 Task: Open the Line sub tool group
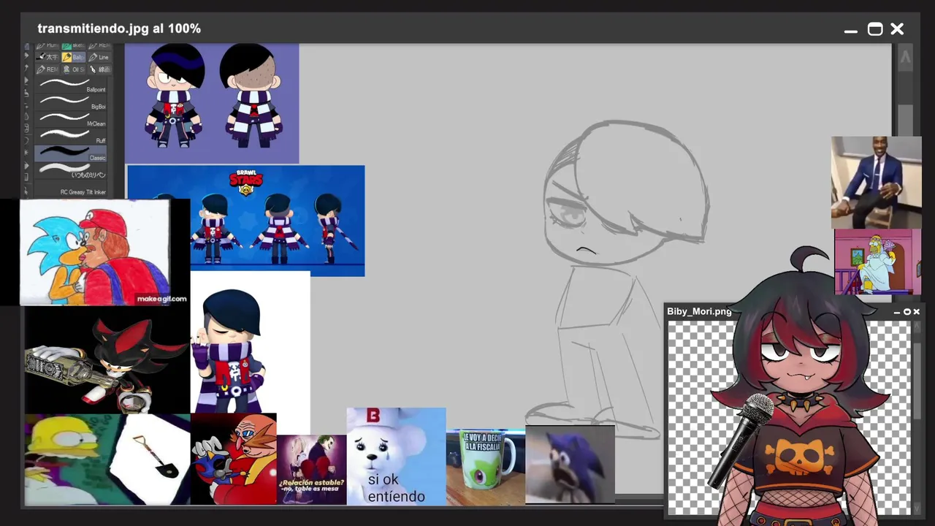tap(99, 57)
